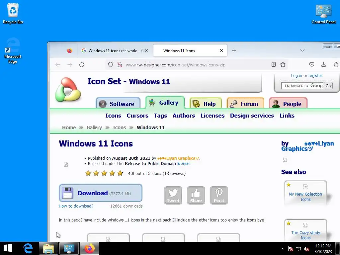Close the Windows 11 Icons tab
The image size is (340, 255).
[221, 50]
